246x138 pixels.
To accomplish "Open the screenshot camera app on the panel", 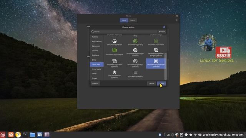I will pos(40,135).
